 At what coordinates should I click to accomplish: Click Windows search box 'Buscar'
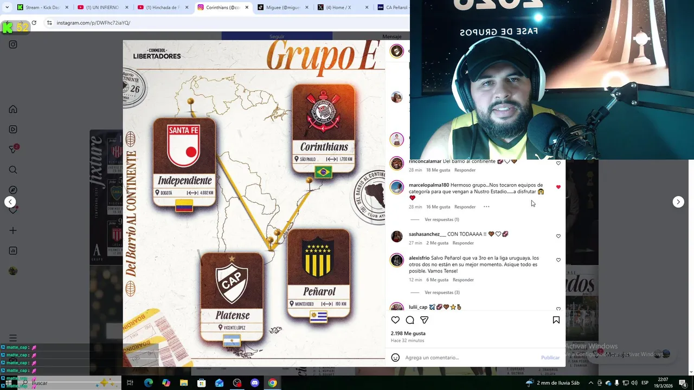pyautogui.click(x=70, y=383)
